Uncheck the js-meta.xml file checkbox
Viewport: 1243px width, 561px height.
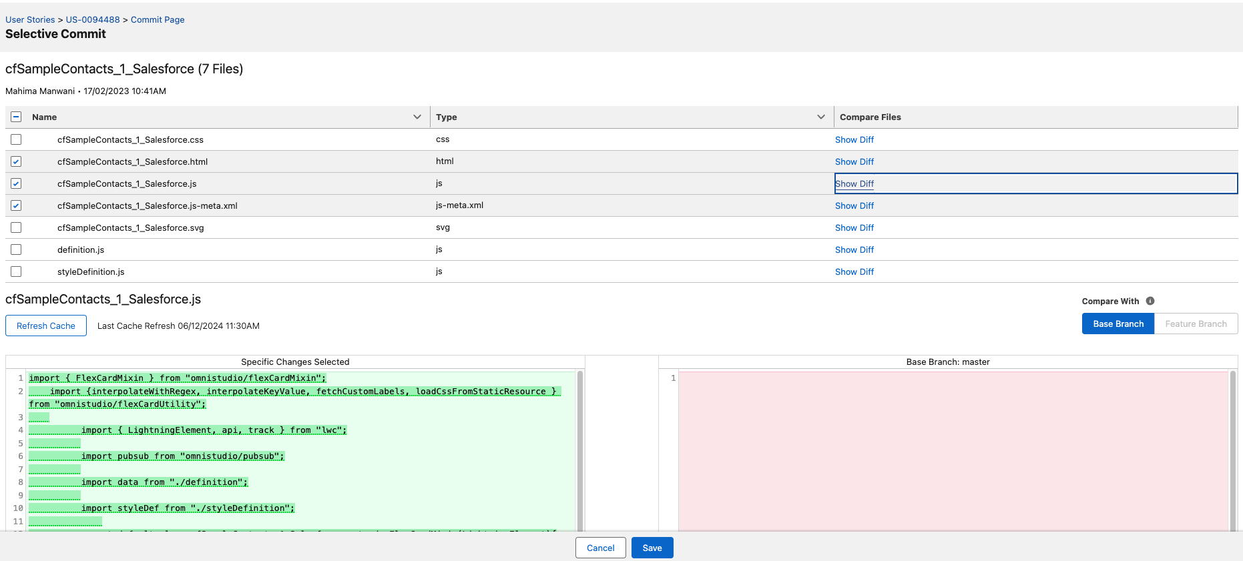tap(16, 205)
